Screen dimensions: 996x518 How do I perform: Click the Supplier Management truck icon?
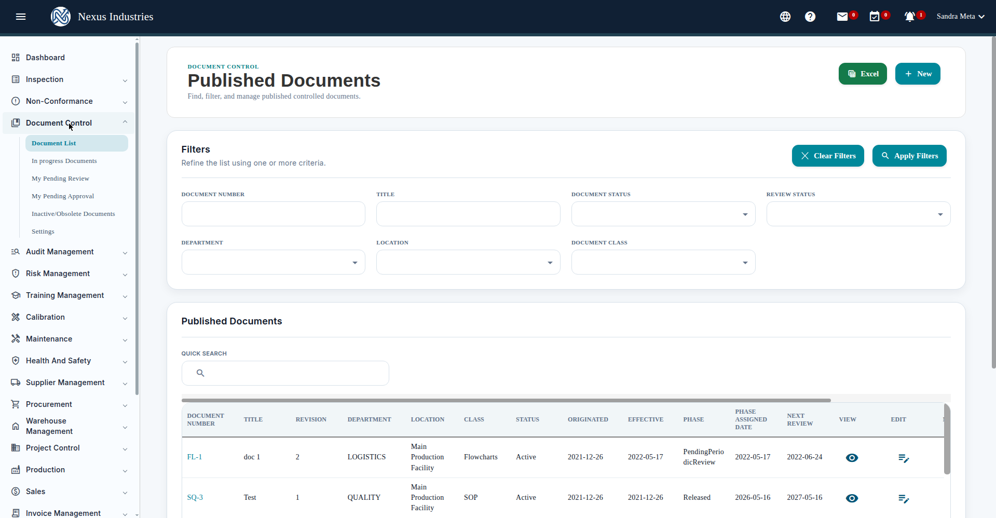(16, 383)
